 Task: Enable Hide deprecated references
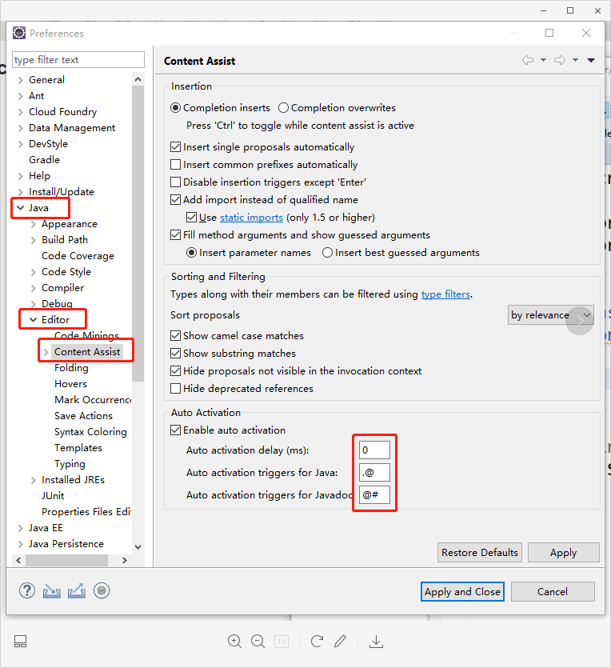175,389
